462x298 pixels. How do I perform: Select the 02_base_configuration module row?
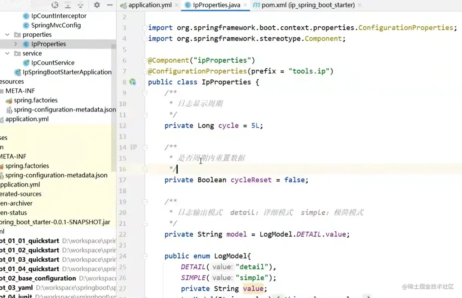click(58, 278)
